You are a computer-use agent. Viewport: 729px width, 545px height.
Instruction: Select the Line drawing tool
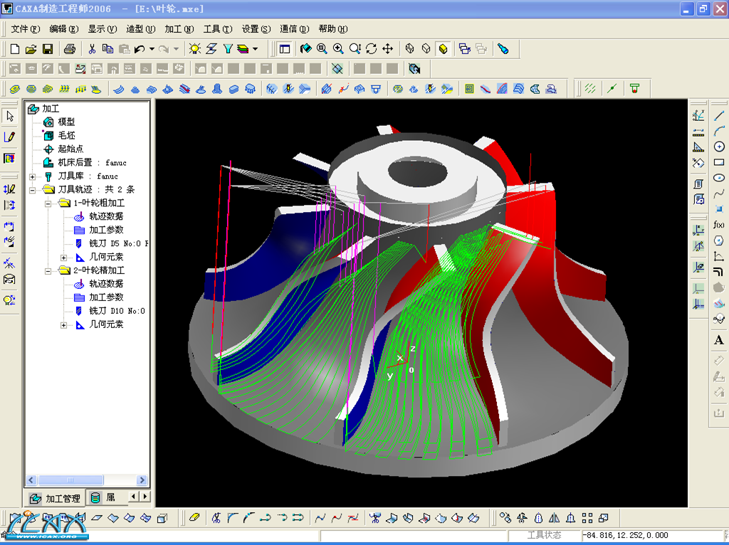click(x=719, y=115)
